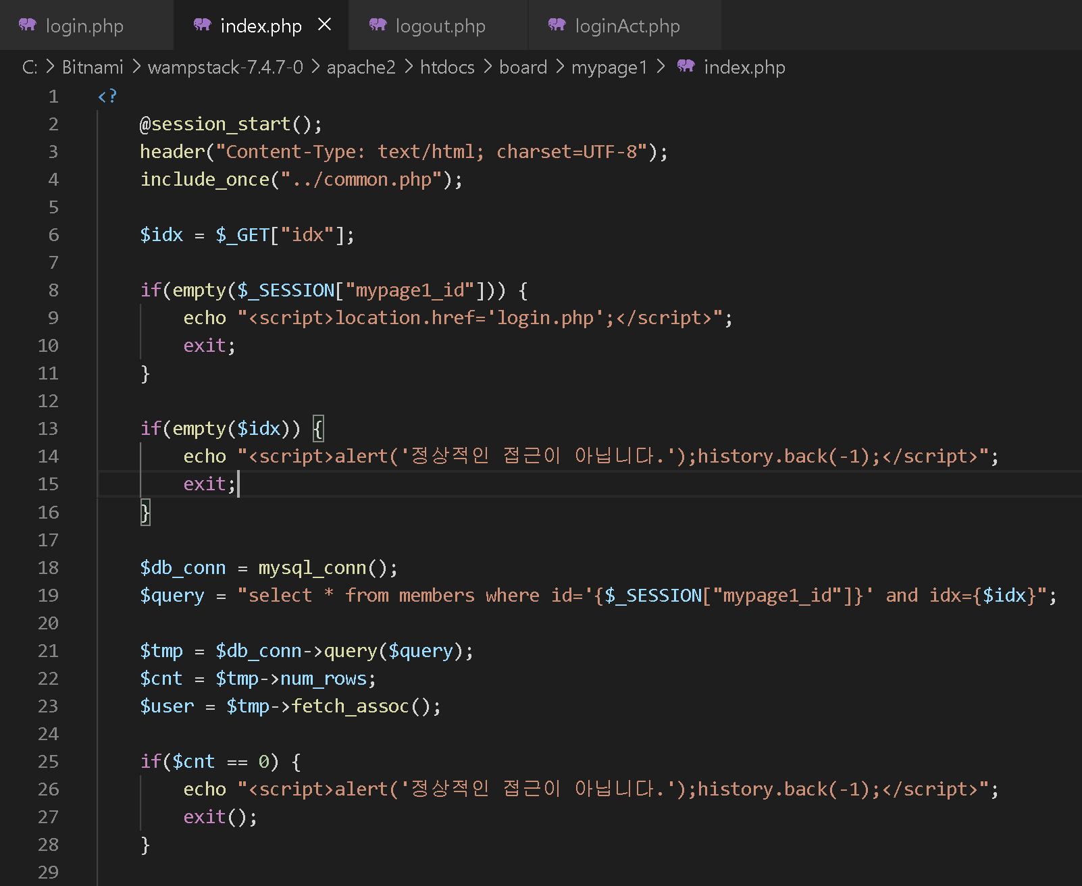Click '$query' variable on line 19
This screenshot has width=1082, height=886.
click(172, 596)
